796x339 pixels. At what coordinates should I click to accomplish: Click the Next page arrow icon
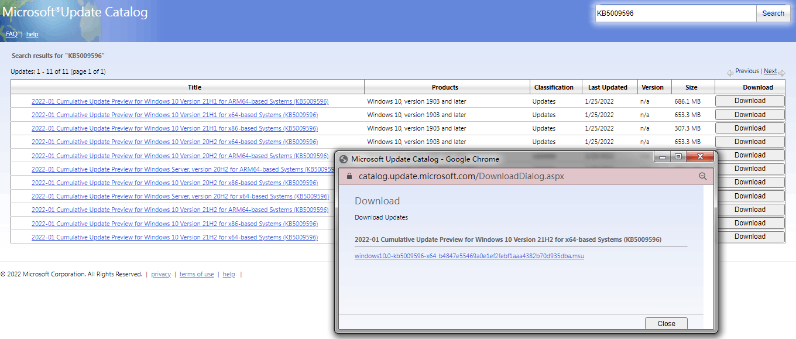click(x=782, y=71)
